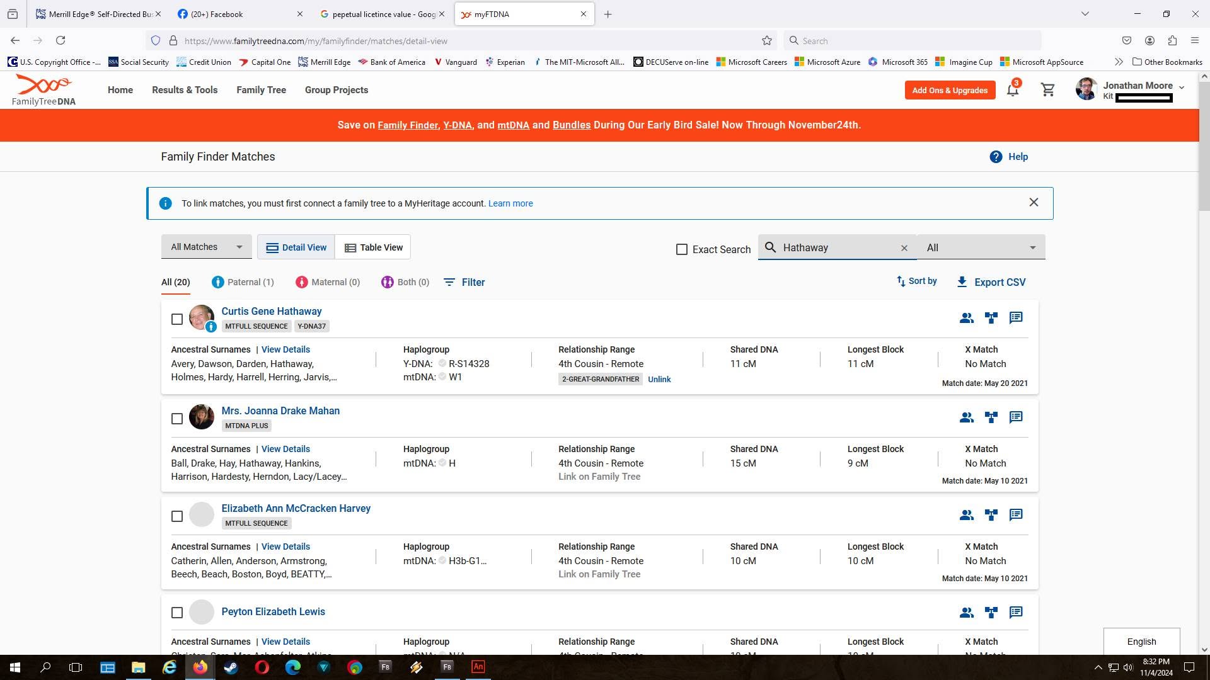Image resolution: width=1210 pixels, height=680 pixels.
Task: Check the box beside Curtis Gene Hathaway
Action: tap(177, 319)
